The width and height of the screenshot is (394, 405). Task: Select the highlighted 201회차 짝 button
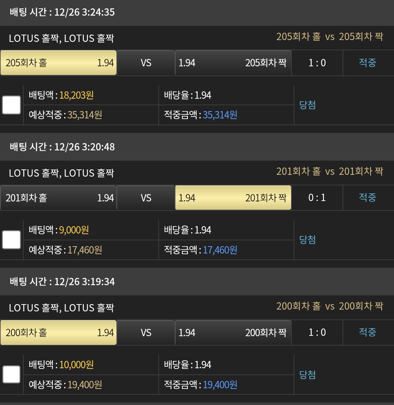tap(233, 197)
